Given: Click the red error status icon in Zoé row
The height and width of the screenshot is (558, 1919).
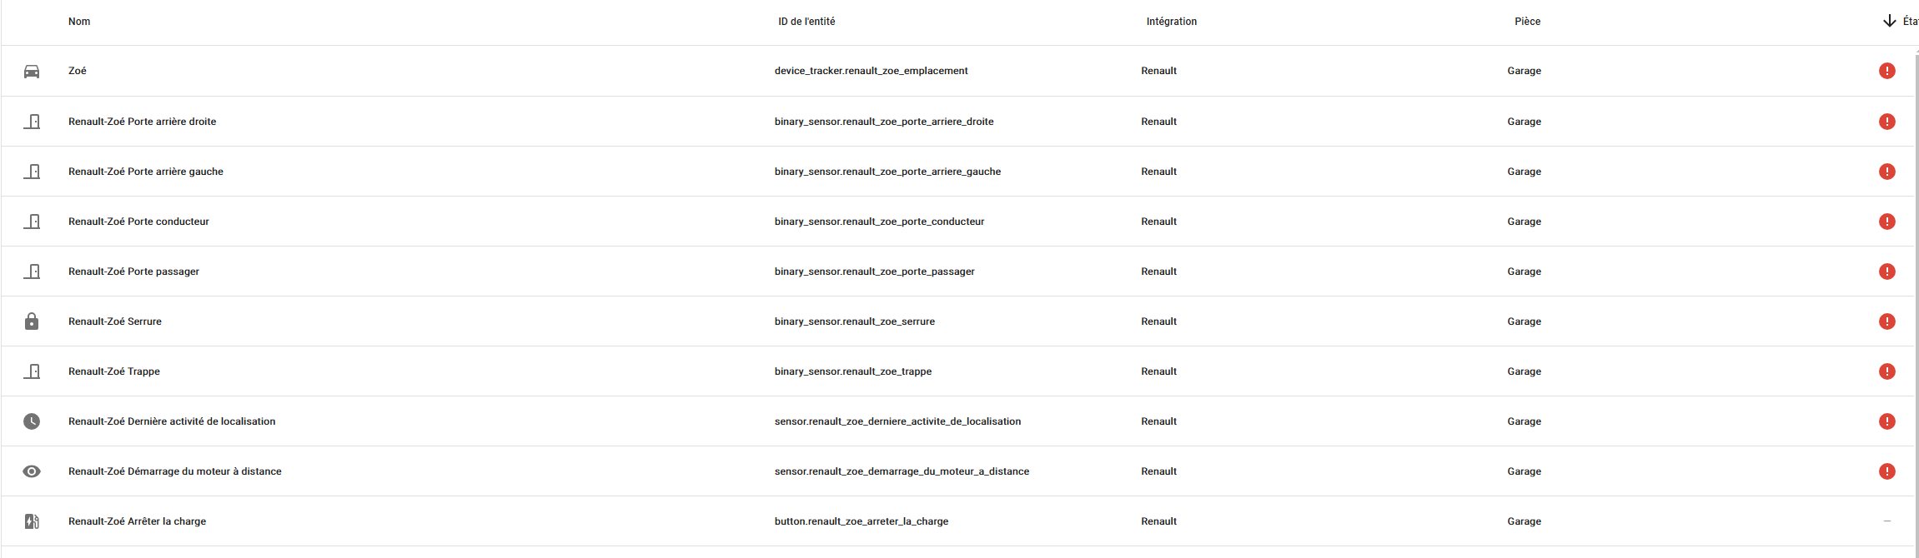Looking at the screenshot, I should pyautogui.click(x=1887, y=71).
